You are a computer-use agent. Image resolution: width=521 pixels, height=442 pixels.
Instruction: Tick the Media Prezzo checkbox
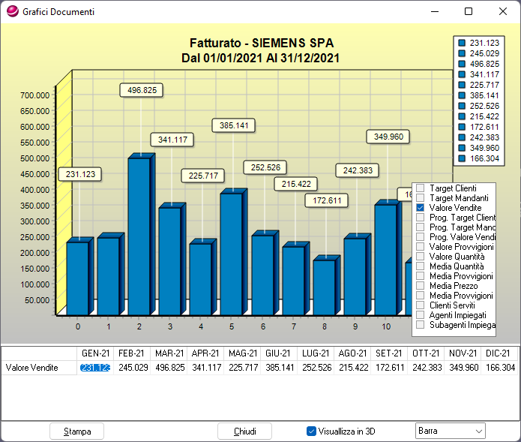pos(421,286)
